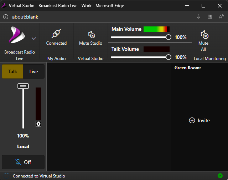Viewport: 228px width, 180px height.
Task: Maximize the Virtual Studio window
Action: (203, 6)
